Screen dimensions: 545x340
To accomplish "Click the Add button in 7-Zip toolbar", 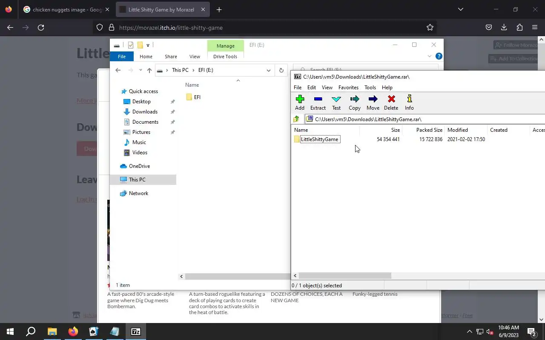I will pyautogui.click(x=300, y=102).
